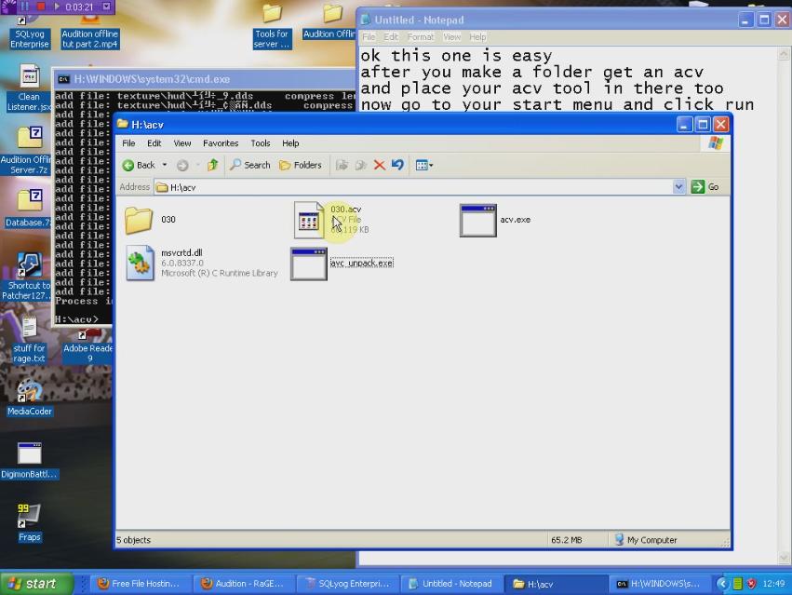The width and height of the screenshot is (792, 595).
Task: Click the greyed Forward arrow in Explorer
Action: tap(182, 166)
